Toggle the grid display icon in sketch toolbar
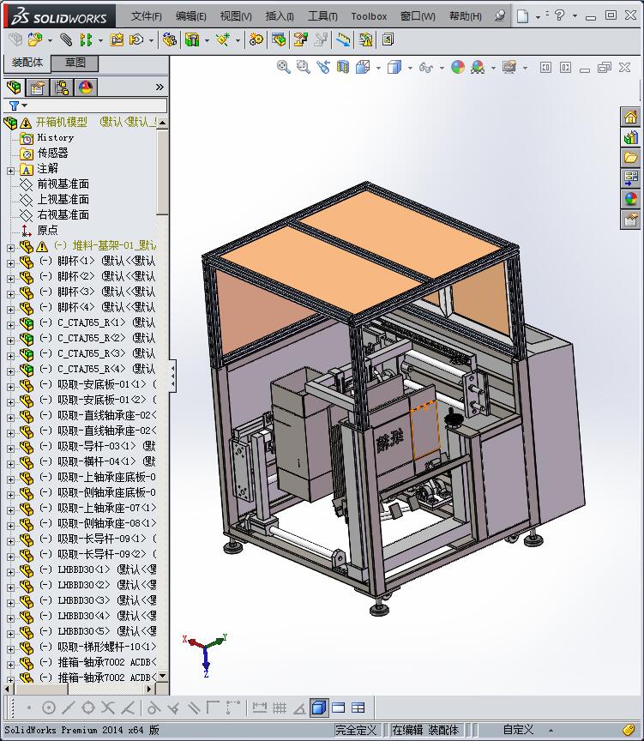644x741 pixels. [280, 708]
